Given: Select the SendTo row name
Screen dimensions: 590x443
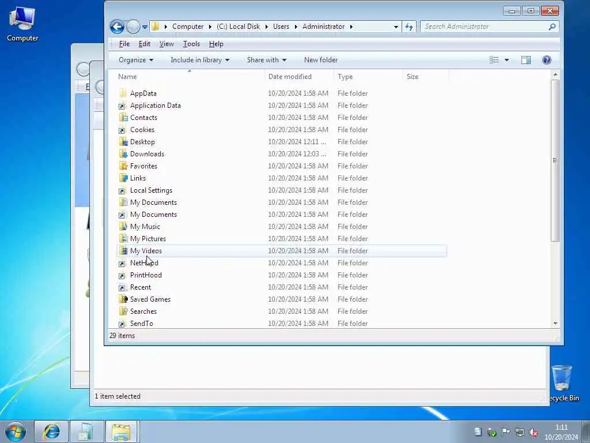Looking at the screenshot, I should pyautogui.click(x=142, y=323).
